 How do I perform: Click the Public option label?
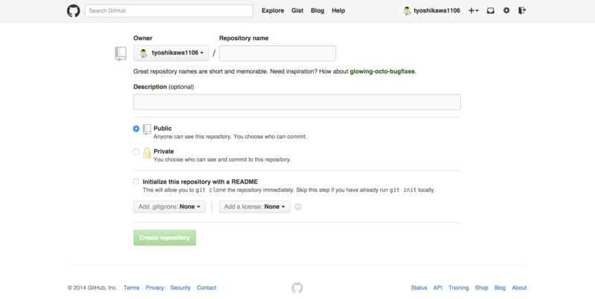coord(162,128)
